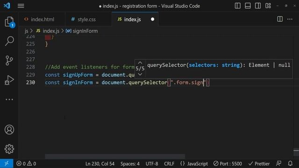Viewport: 299px width, 168px height.
Task: Switch to the style.css tab
Action: coord(88,19)
